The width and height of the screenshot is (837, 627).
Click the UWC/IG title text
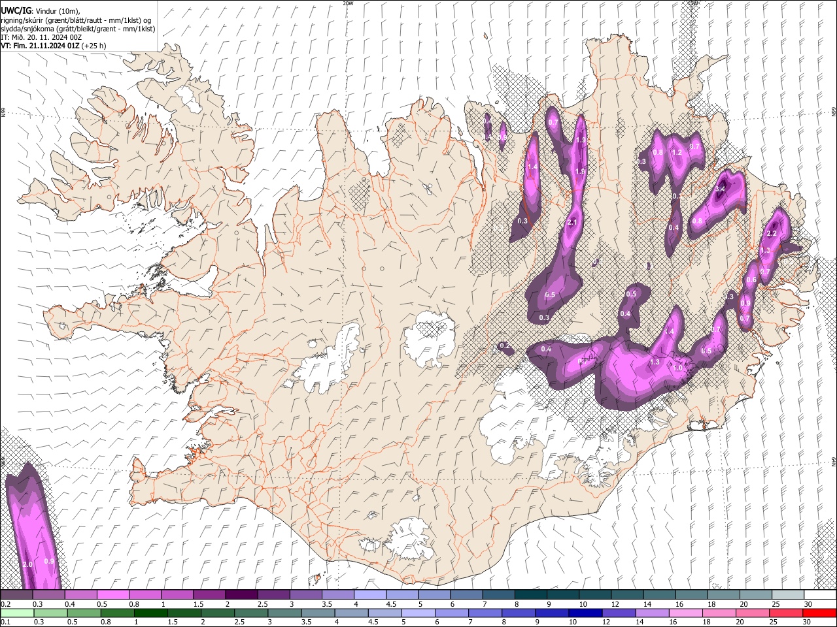[x=16, y=10]
